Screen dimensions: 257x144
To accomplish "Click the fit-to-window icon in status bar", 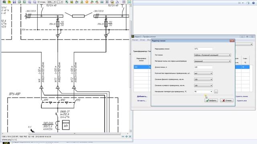I will 126,136.
